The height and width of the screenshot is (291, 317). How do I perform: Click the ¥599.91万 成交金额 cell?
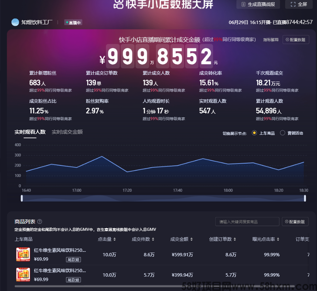pyautogui.click(x=182, y=255)
